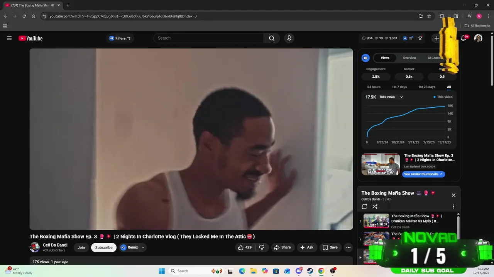Screen dimensions: 494x277
Task: Select the 24 hours range
Action: [x=374, y=87]
